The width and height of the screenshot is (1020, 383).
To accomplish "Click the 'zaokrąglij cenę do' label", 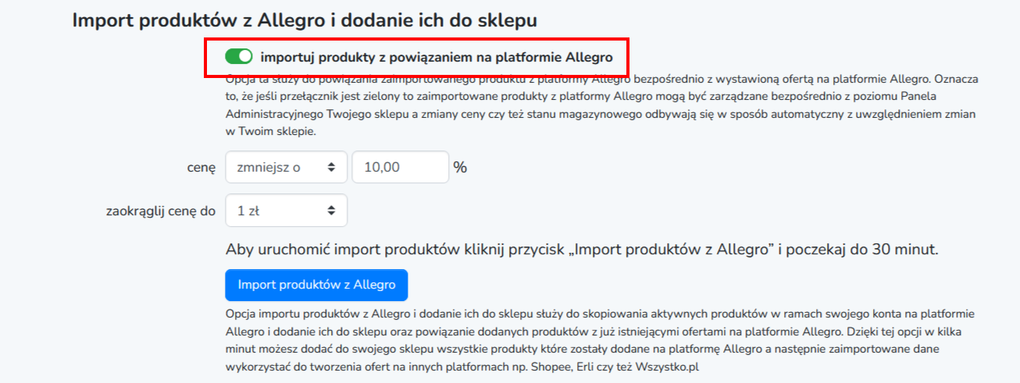I will [160, 211].
